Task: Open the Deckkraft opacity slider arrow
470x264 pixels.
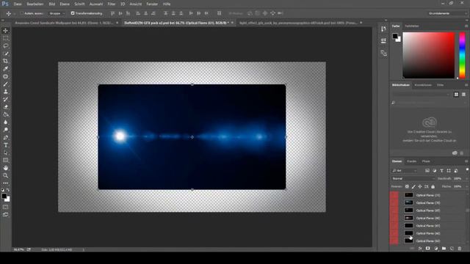Action: click(x=467, y=178)
